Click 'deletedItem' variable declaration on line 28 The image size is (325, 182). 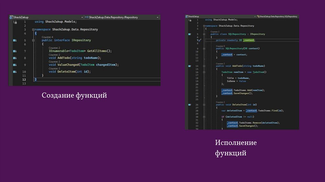[234, 111]
